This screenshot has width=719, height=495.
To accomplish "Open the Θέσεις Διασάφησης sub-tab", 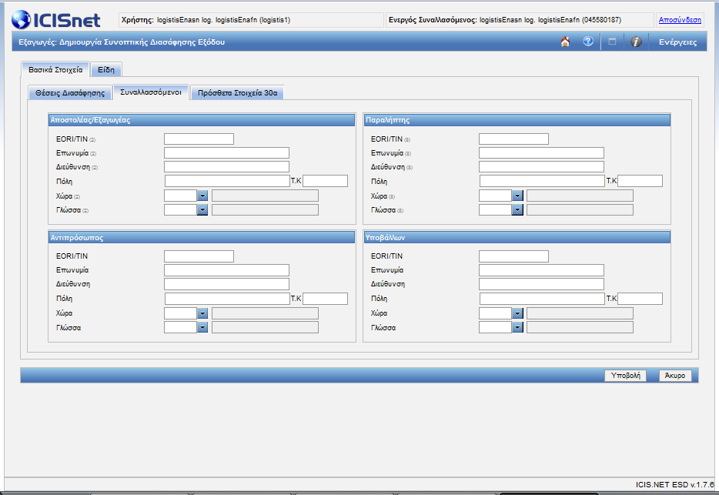I will click(x=70, y=92).
